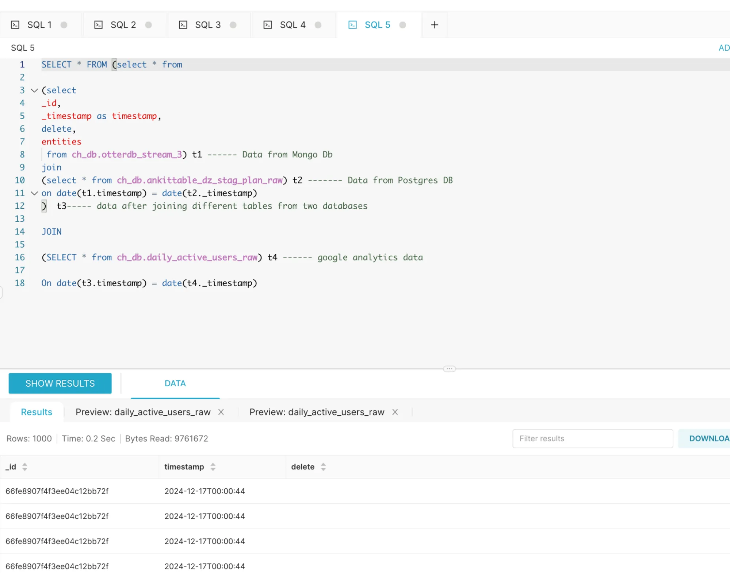Sort results by the timestamp column
Screen dimensions: 730x573
click(x=213, y=467)
